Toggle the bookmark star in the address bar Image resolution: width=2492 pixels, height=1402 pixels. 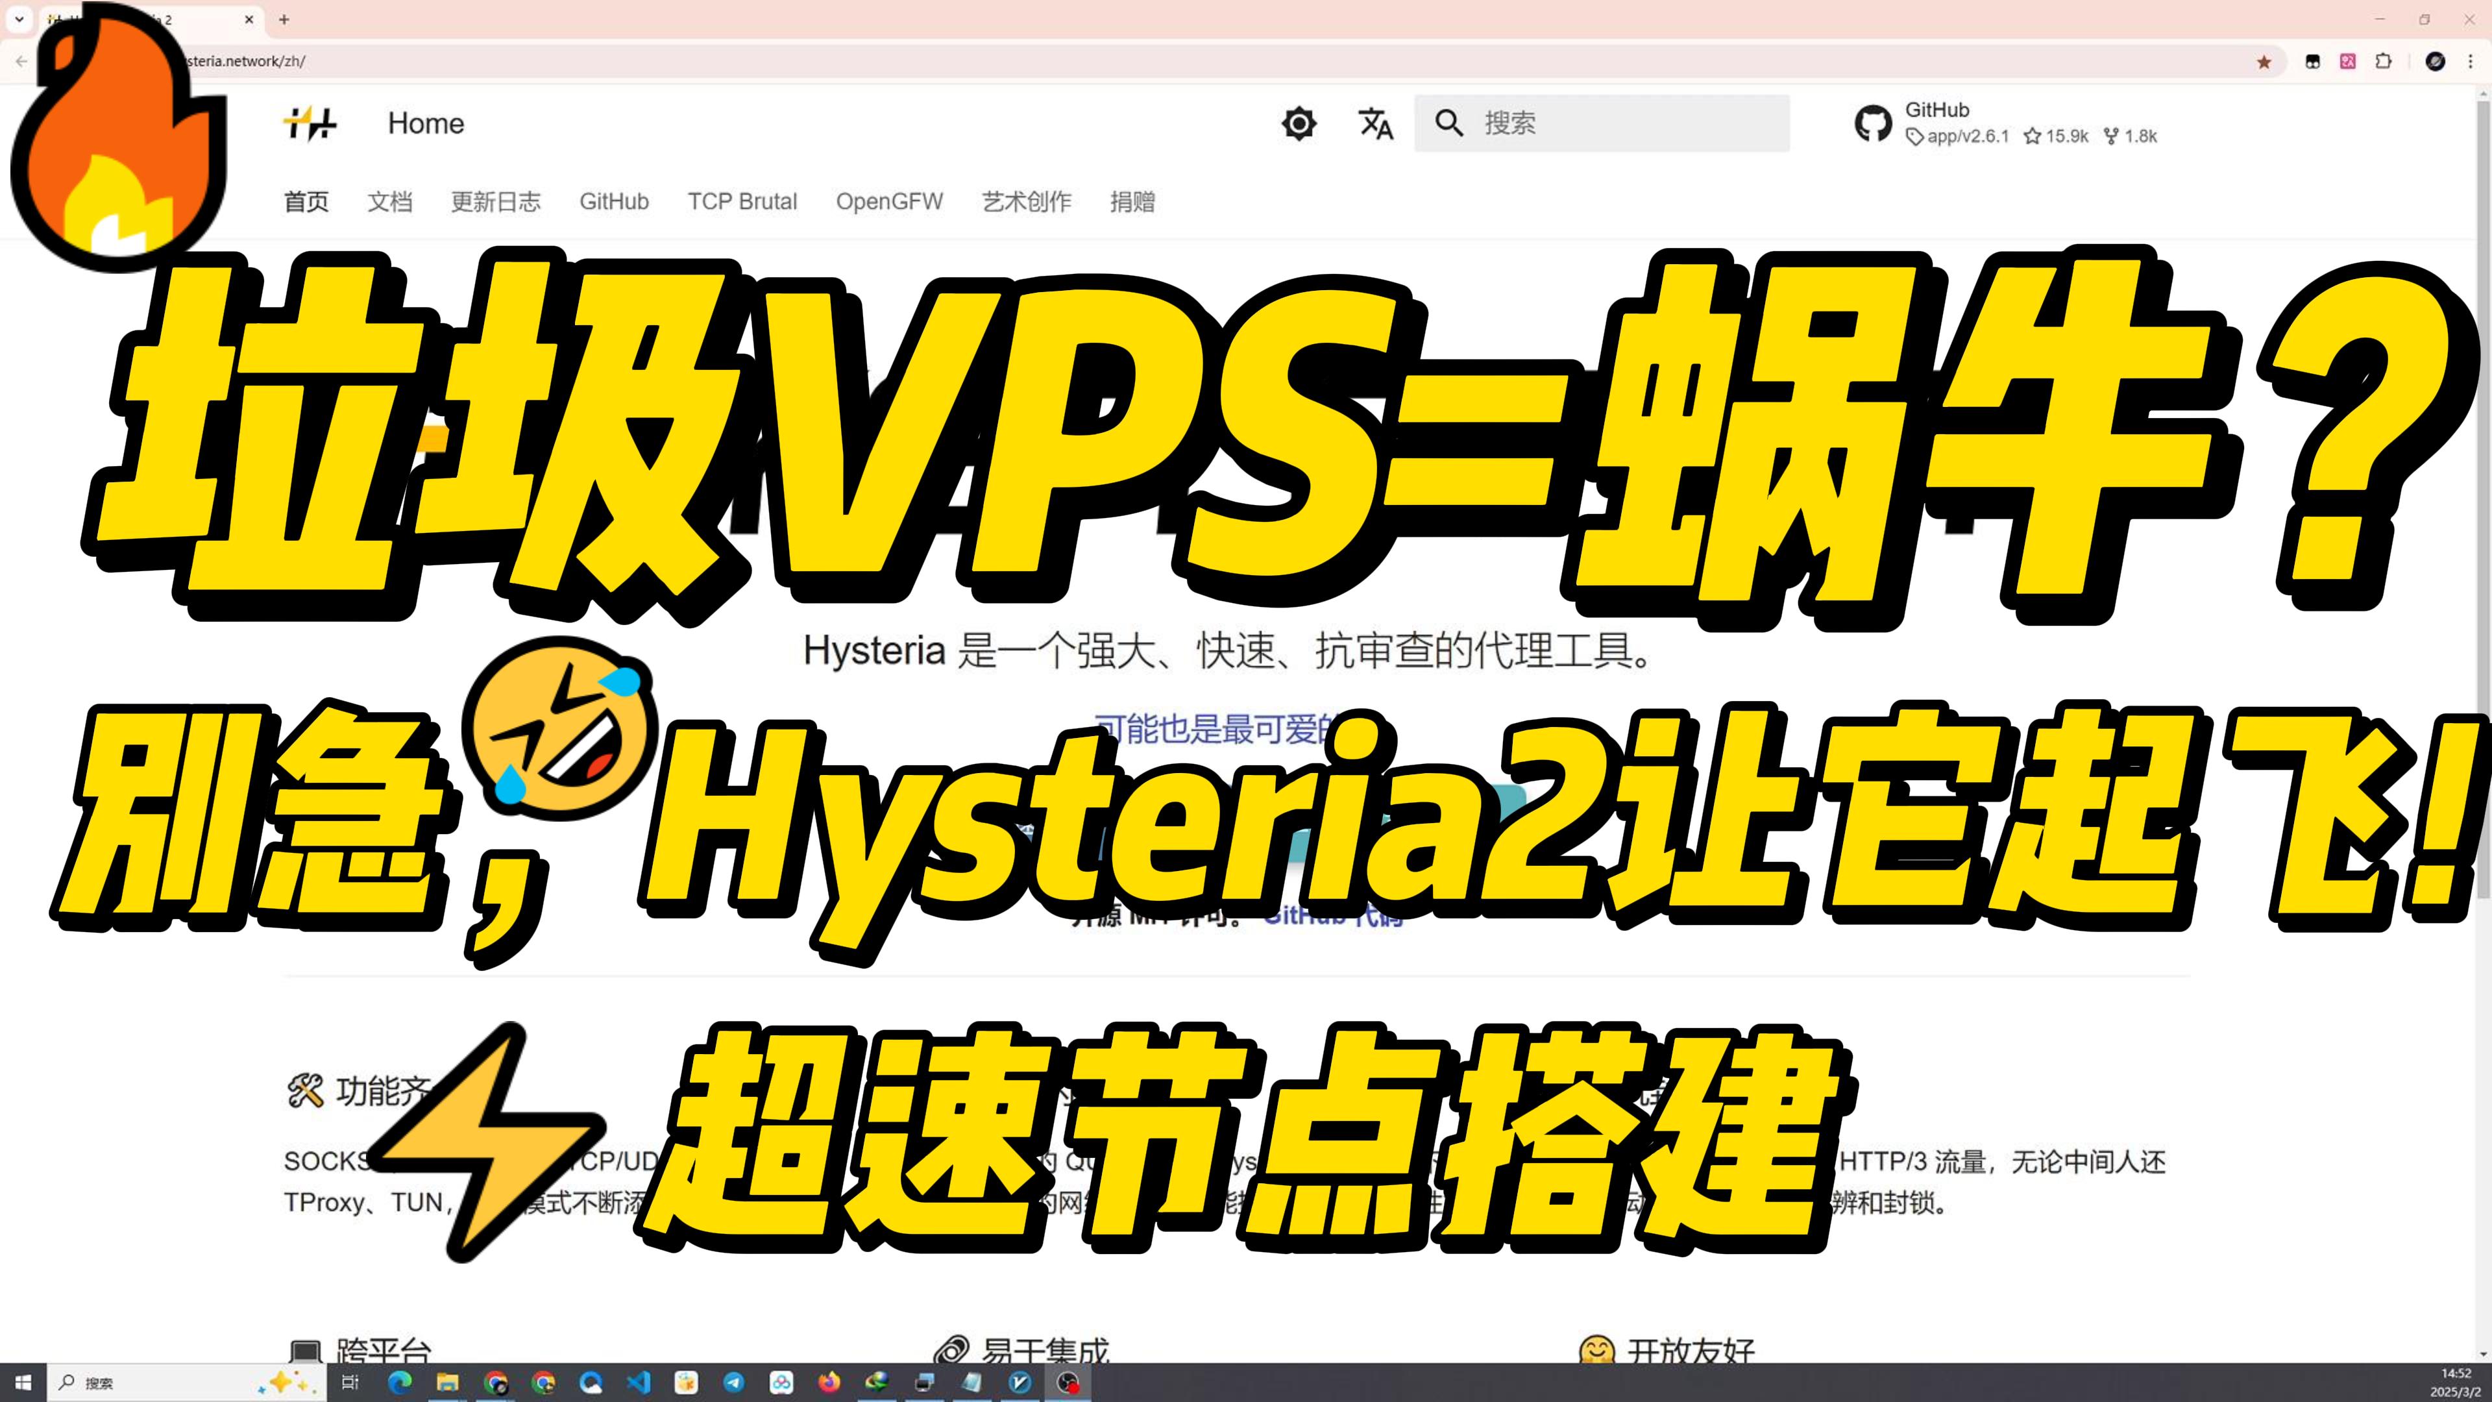pos(2264,62)
